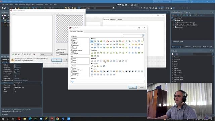215x121 pixels.
Task: Switch to the Cadastro tab on the form
Action: 113,19
